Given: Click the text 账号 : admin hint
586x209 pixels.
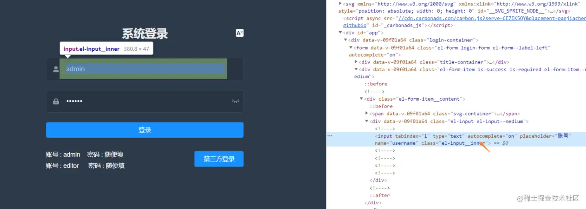Looking at the screenshot, I should (x=63, y=154).
